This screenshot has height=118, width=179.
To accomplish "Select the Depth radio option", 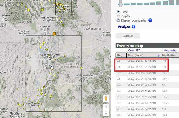I will point(118,16).
